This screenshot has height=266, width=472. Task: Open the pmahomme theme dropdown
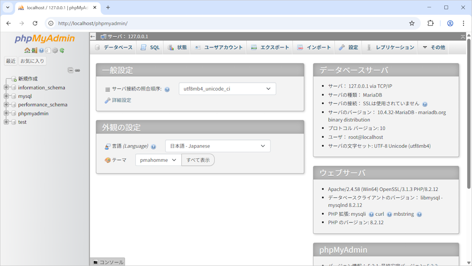(x=158, y=160)
